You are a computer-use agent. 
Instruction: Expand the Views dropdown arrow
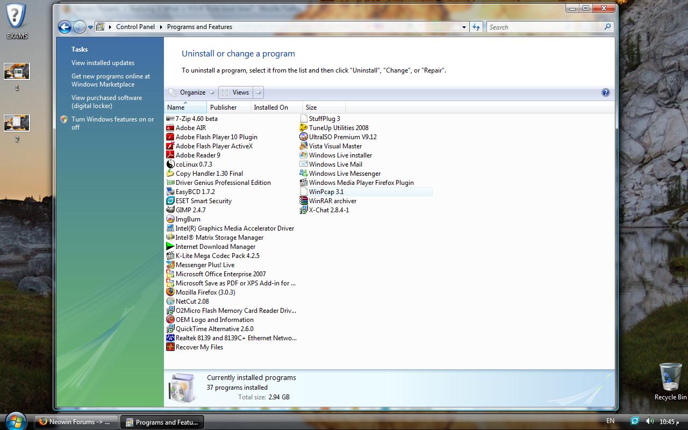[x=259, y=92]
